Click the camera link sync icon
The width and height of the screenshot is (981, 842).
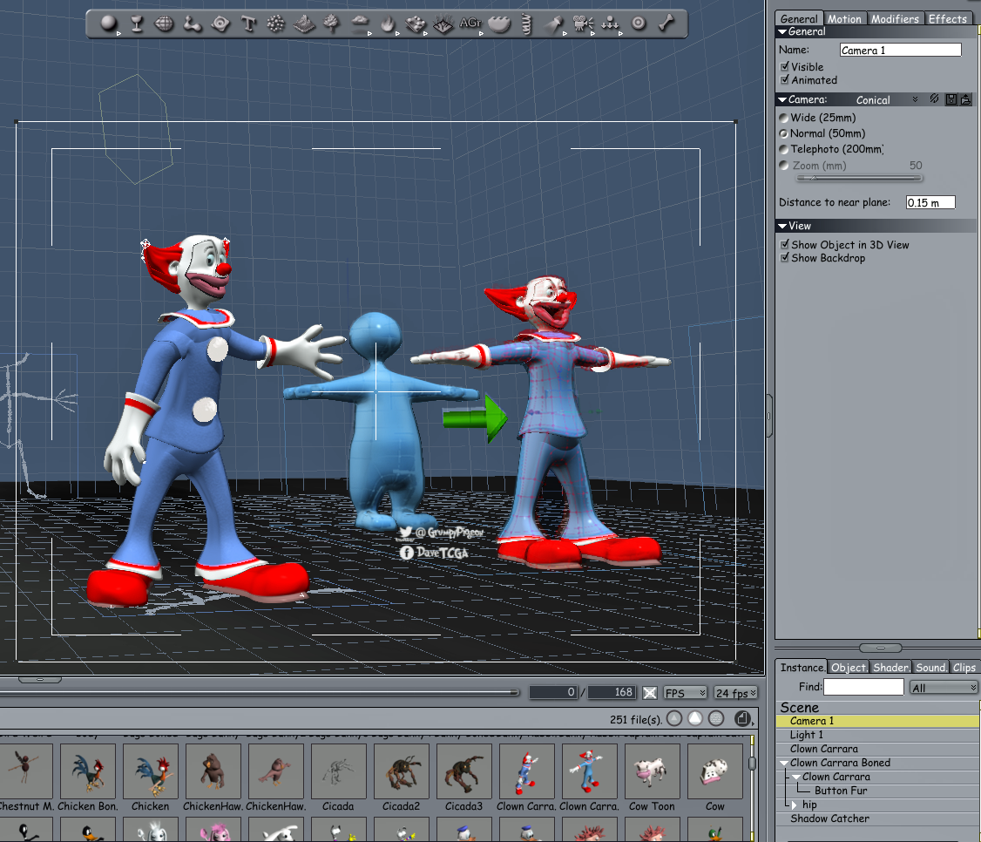(x=934, y=98)
